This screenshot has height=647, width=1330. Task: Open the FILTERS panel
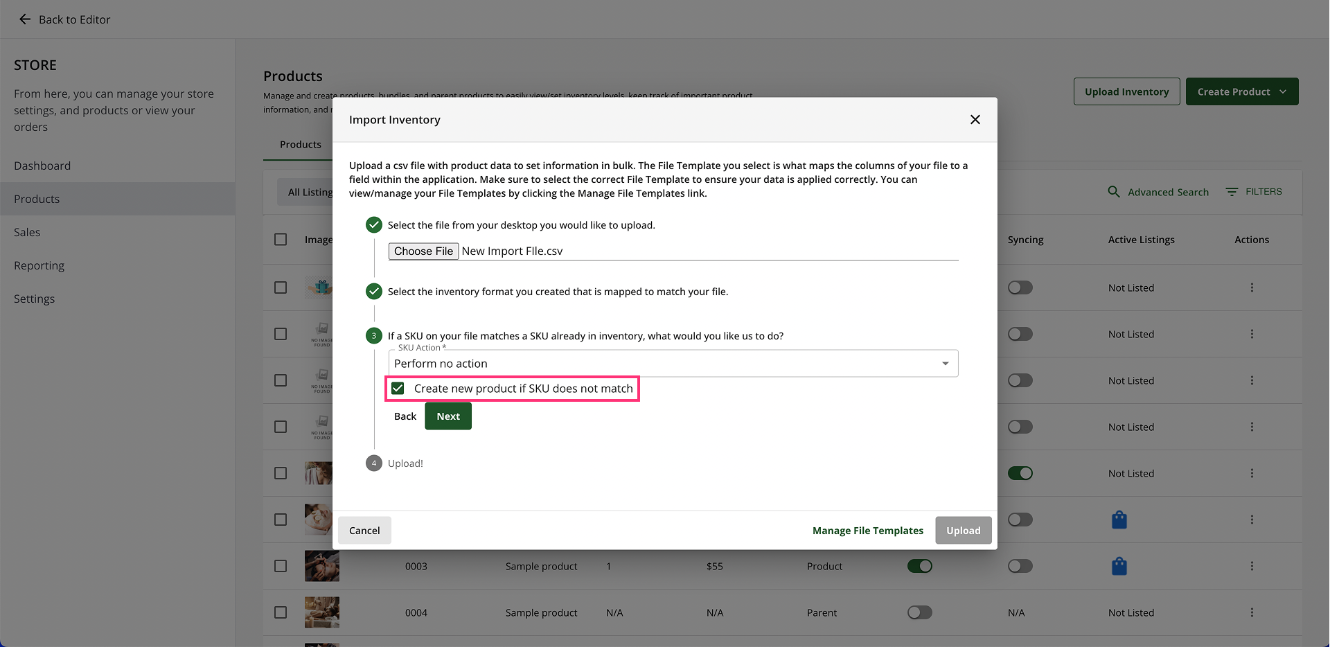tap(1254, 192)
